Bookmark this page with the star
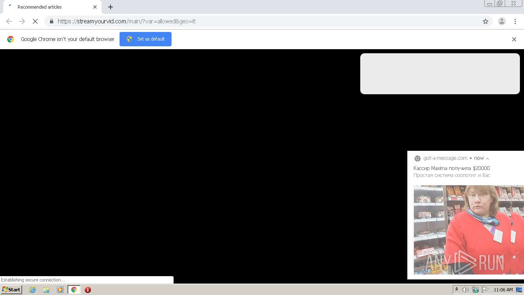The image size is (524, 295). pyautogui.click(x=486, y=21)
